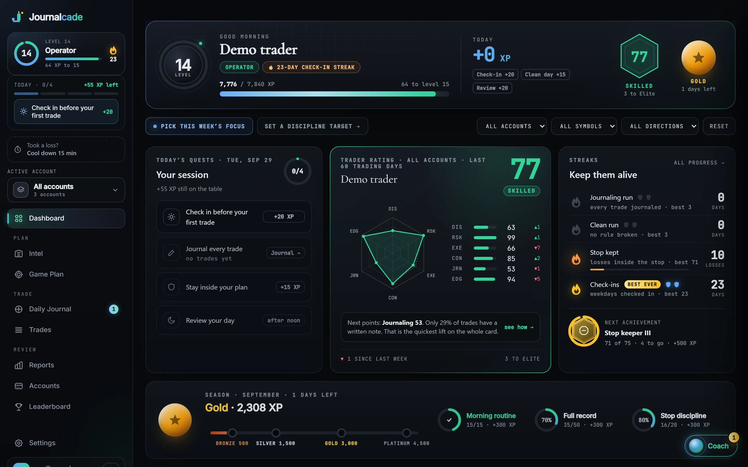
Task: Click the level XP progress bar in header
Action: tap(334, 94)
